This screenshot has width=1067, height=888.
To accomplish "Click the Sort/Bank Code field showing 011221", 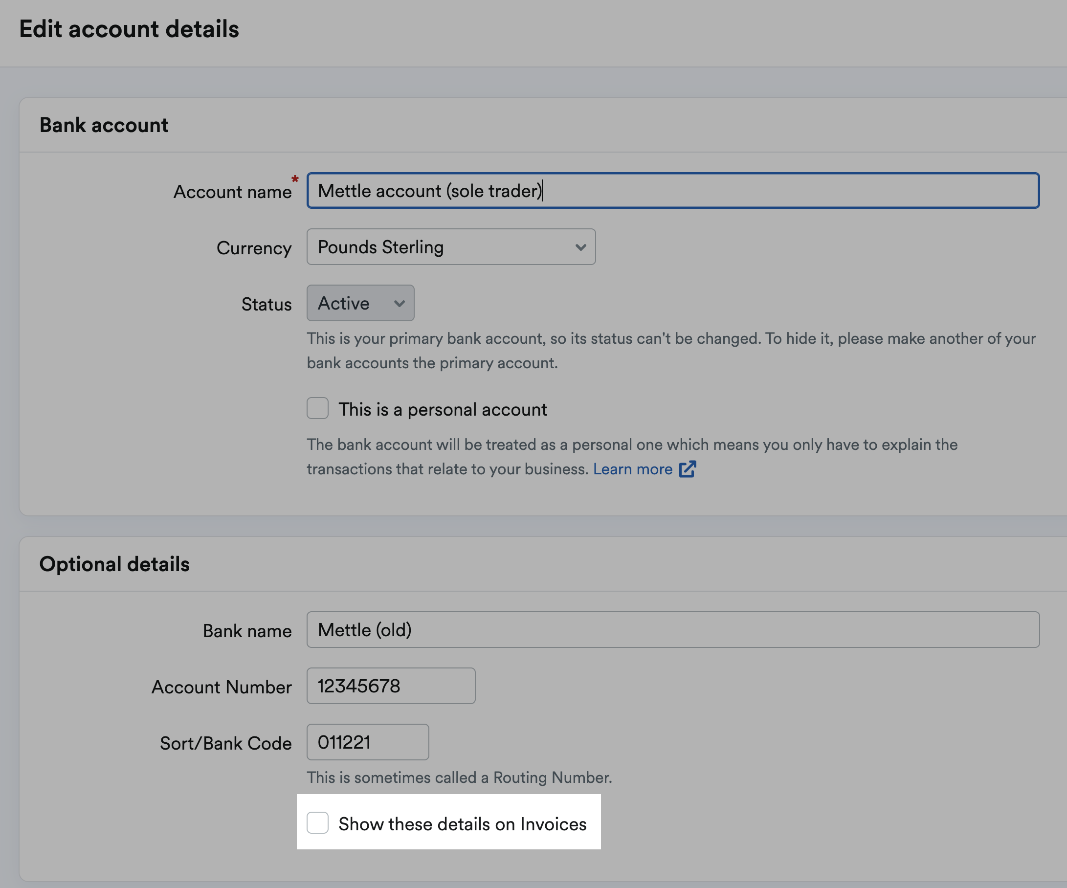I will click(x=367, y=742).
